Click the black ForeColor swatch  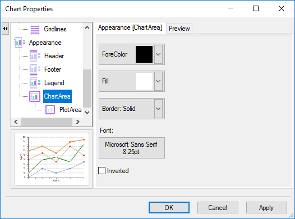144,54
